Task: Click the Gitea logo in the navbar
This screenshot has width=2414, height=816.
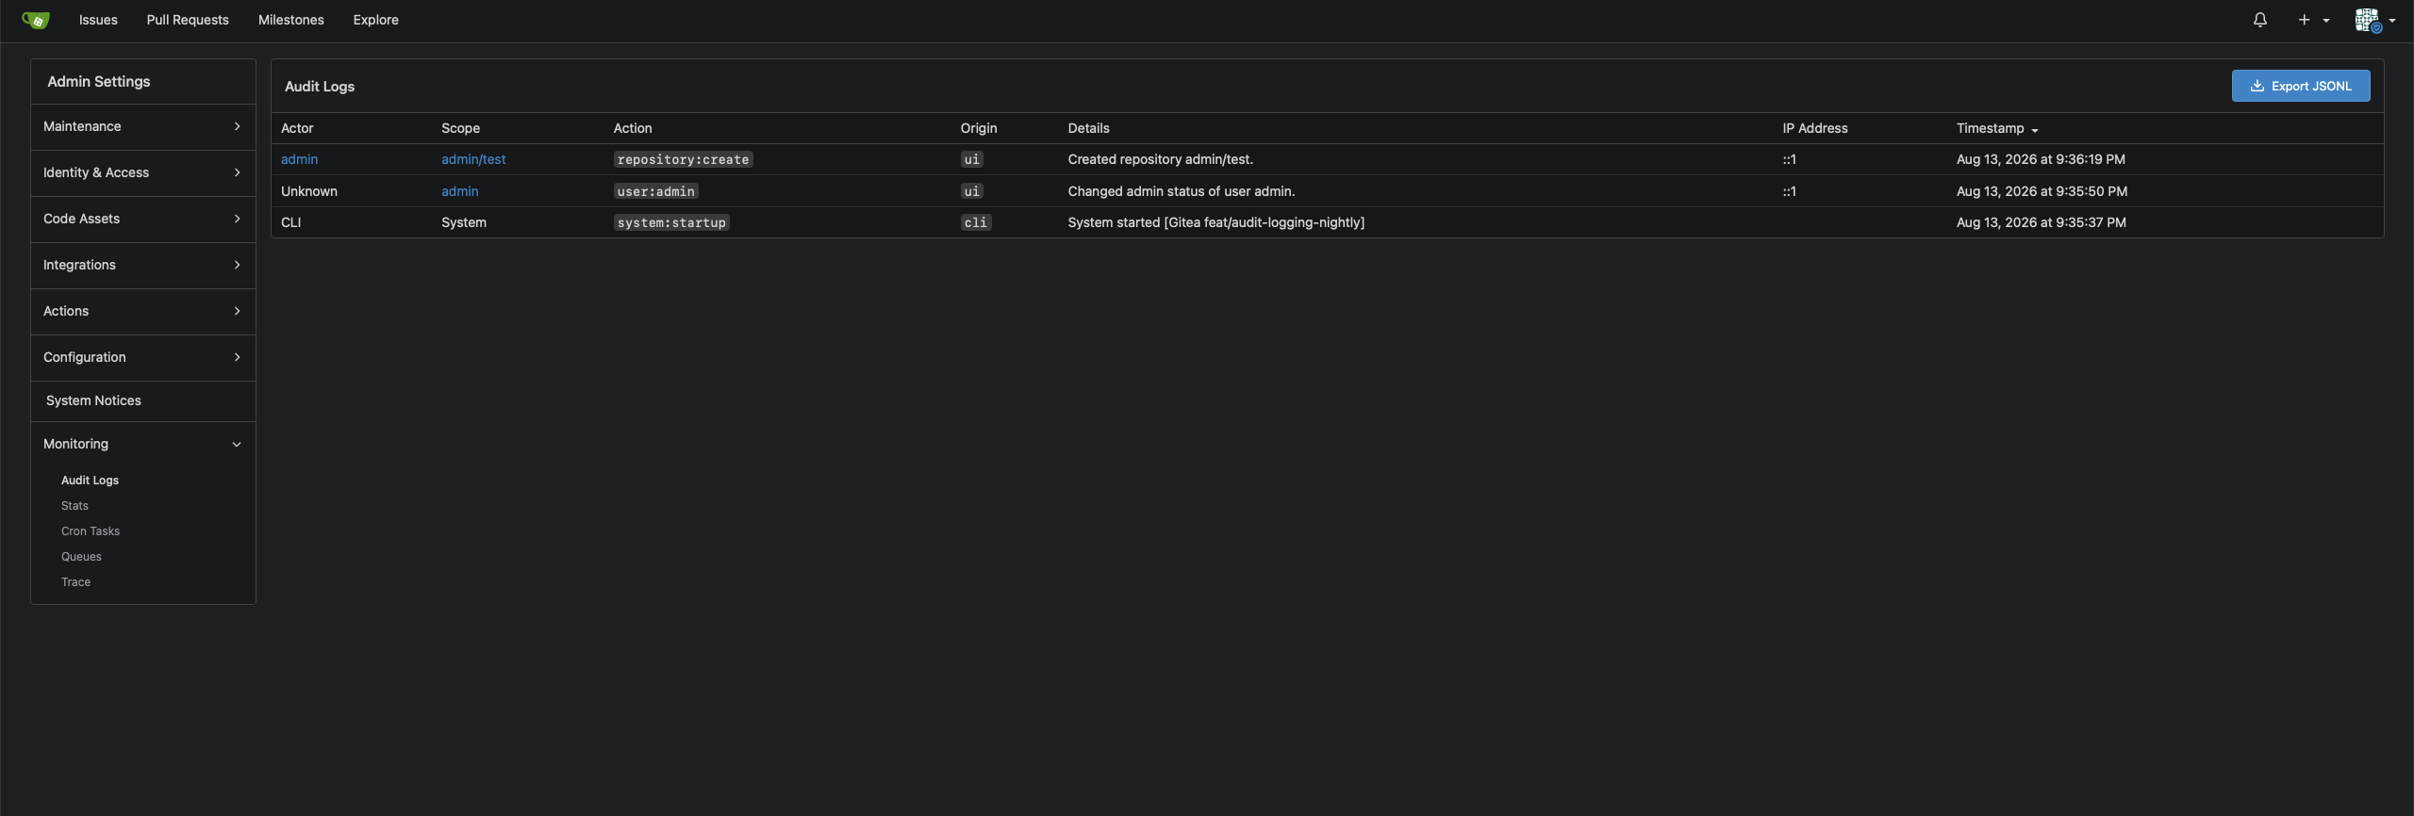Action: coord(36,20)
